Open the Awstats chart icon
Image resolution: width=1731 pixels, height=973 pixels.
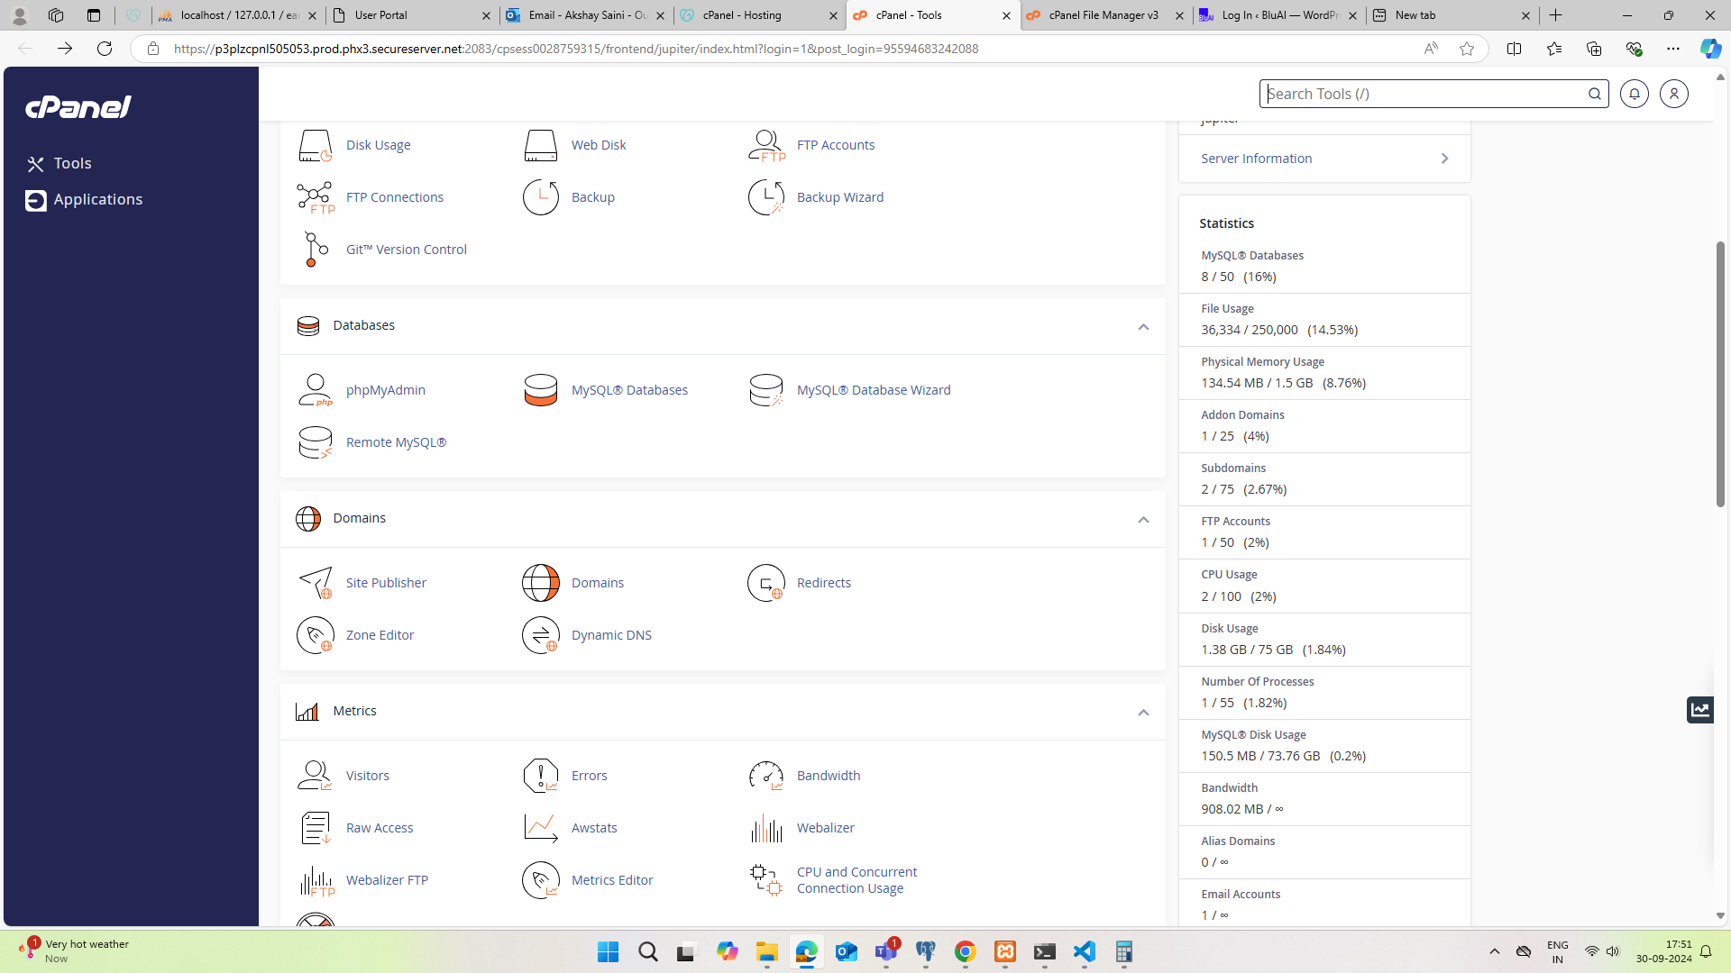(x=541, y=828)
